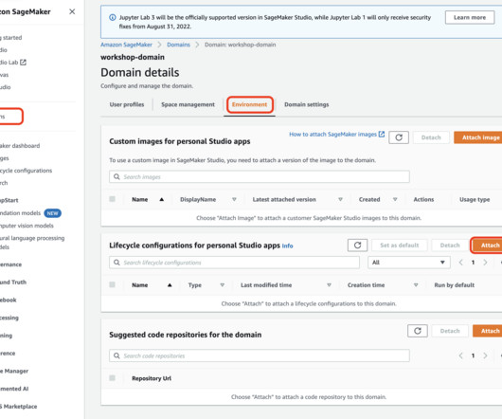Click Attach image button
This screenshot has width=502, height=419.
[x=479, y=137]
